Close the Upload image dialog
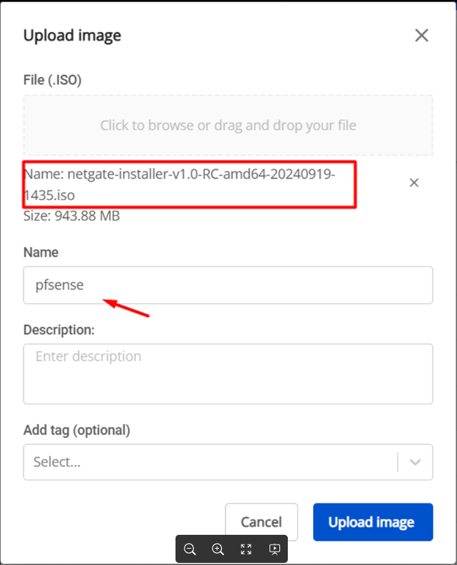Screen dimensions: 457x565 [x=421, y=36]
